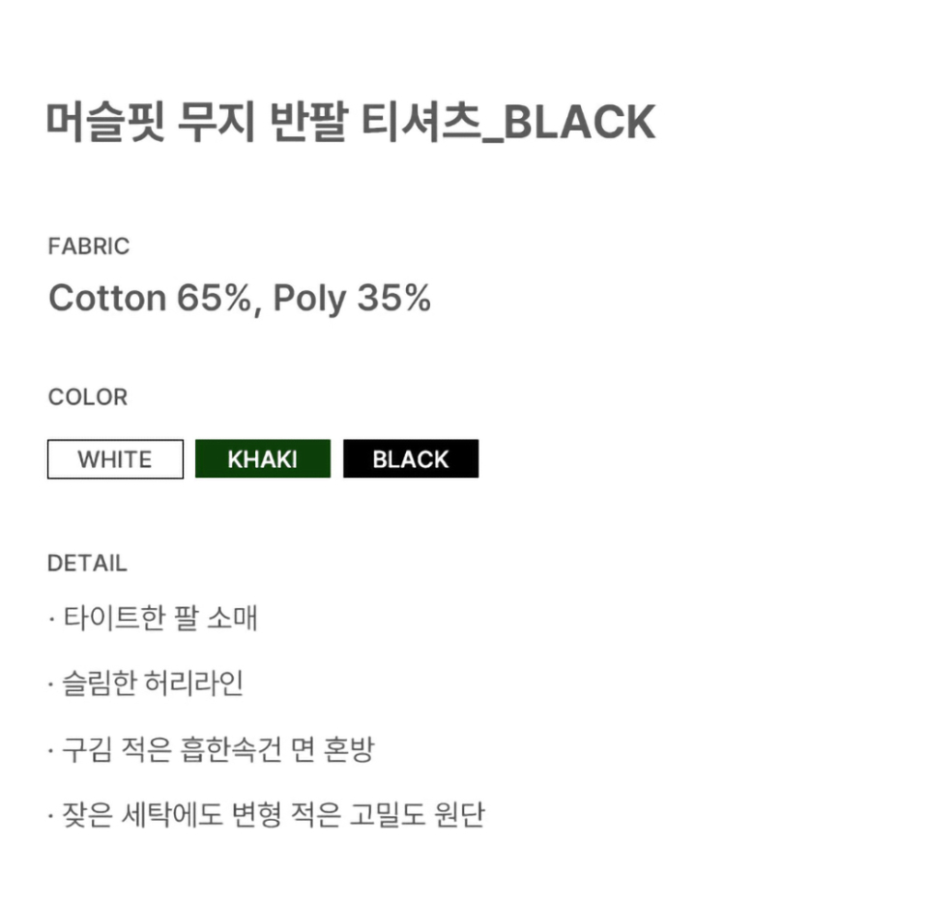Choose the KHAKI color swatch
Viewport: 928px width, 902px height.
263,459
